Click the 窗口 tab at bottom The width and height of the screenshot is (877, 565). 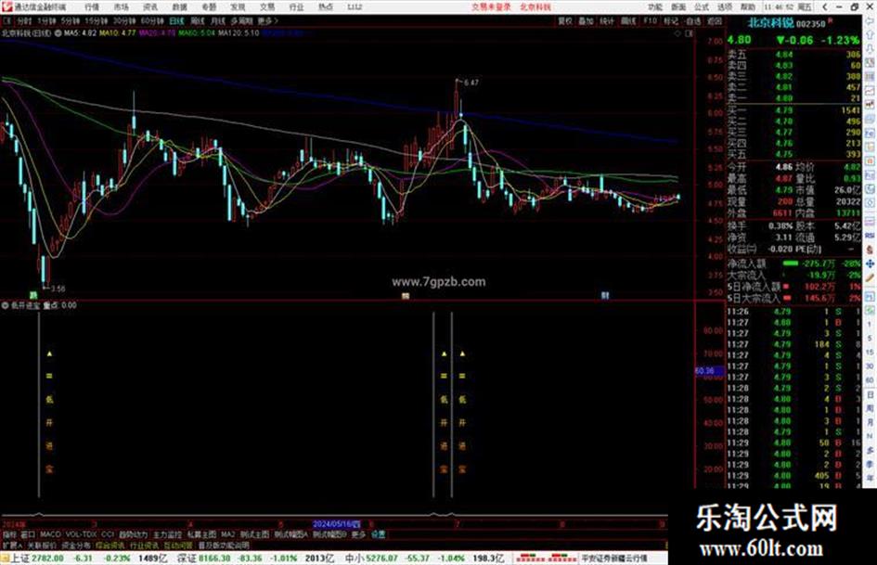[28, 534]
